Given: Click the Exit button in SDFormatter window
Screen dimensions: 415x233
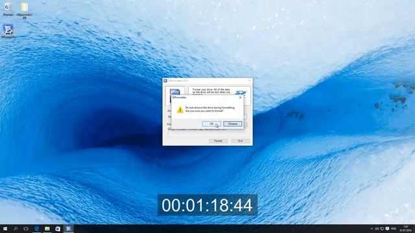Looking at the screenshot, I should click(x=241, y=141).
